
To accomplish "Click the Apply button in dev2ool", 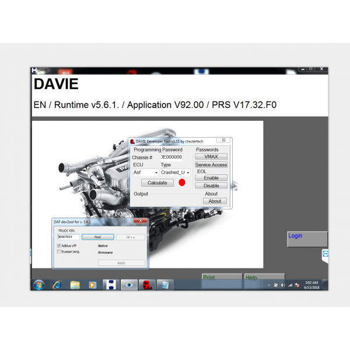I will (x=121, y=263).
